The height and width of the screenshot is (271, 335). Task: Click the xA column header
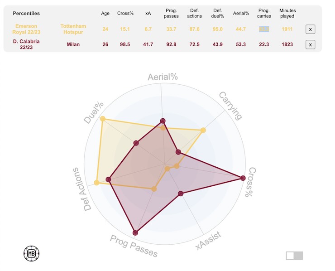(148, 13)
